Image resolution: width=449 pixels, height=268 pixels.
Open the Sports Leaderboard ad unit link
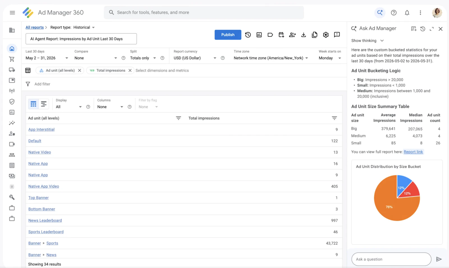pyautogui.click(x=46, y=232)
